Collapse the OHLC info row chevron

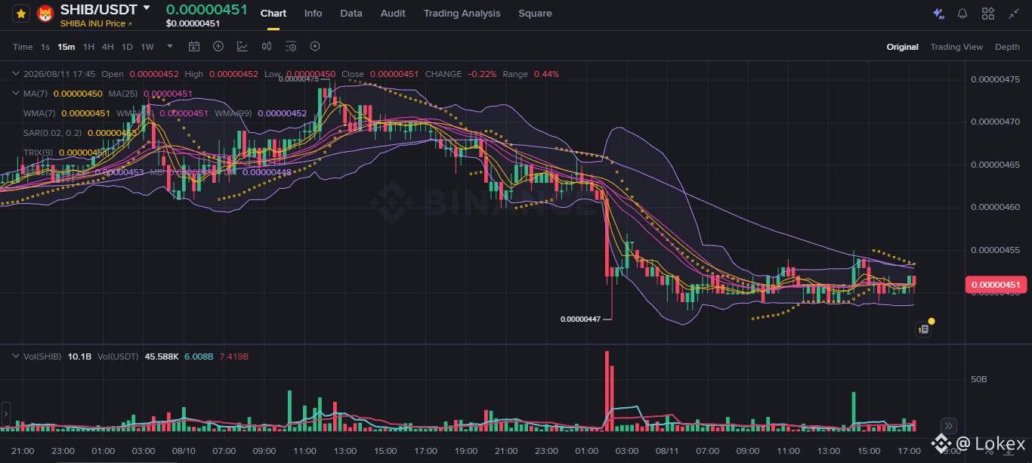16,74
